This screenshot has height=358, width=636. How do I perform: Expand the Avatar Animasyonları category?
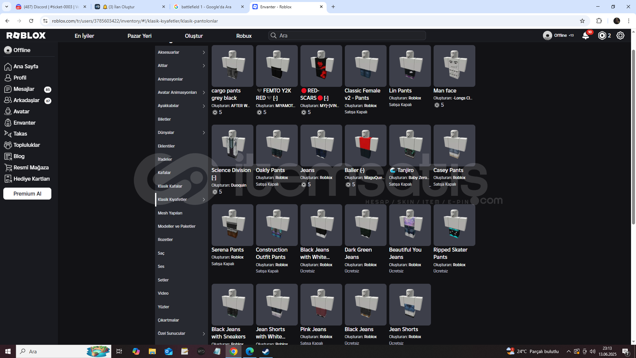(181, 92)
